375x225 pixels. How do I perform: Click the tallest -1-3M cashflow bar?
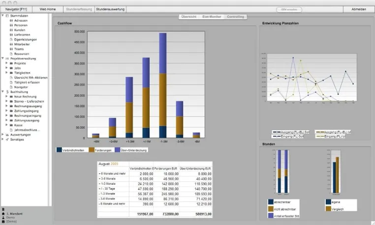163,85
